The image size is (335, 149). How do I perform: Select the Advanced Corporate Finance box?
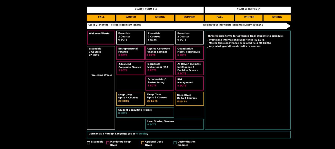click(x=130, y=68)
